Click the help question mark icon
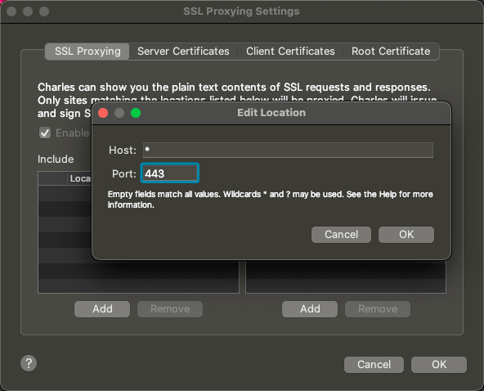Screen dimensions: 484x391 pyautogui.click(x=29, y=363)
